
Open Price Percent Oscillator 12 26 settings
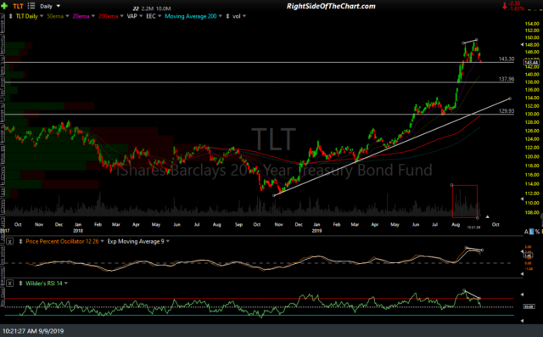click(102, 241)
